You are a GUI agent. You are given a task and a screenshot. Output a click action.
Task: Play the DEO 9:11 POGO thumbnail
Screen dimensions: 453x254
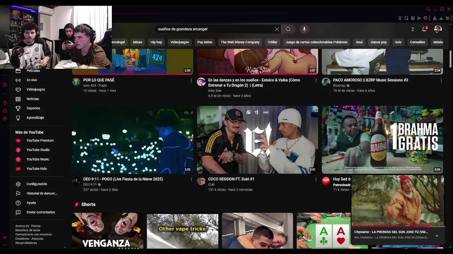coord(132,140)
